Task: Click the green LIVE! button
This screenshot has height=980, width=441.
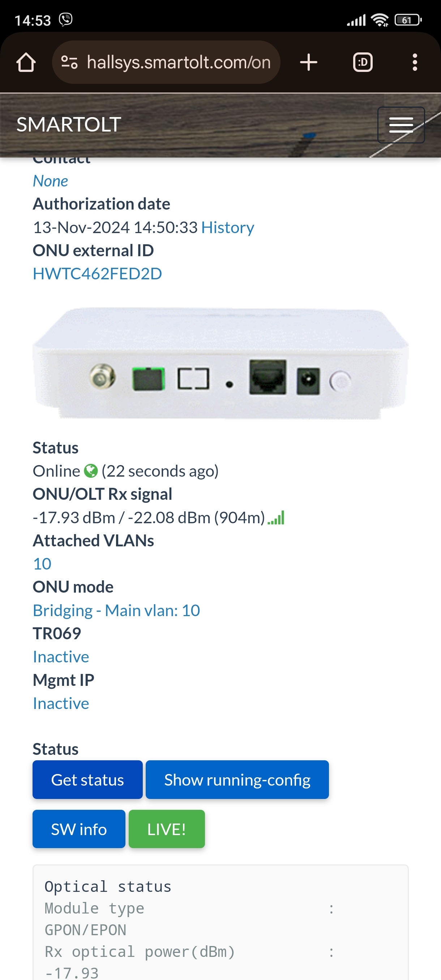Action: 167,829
